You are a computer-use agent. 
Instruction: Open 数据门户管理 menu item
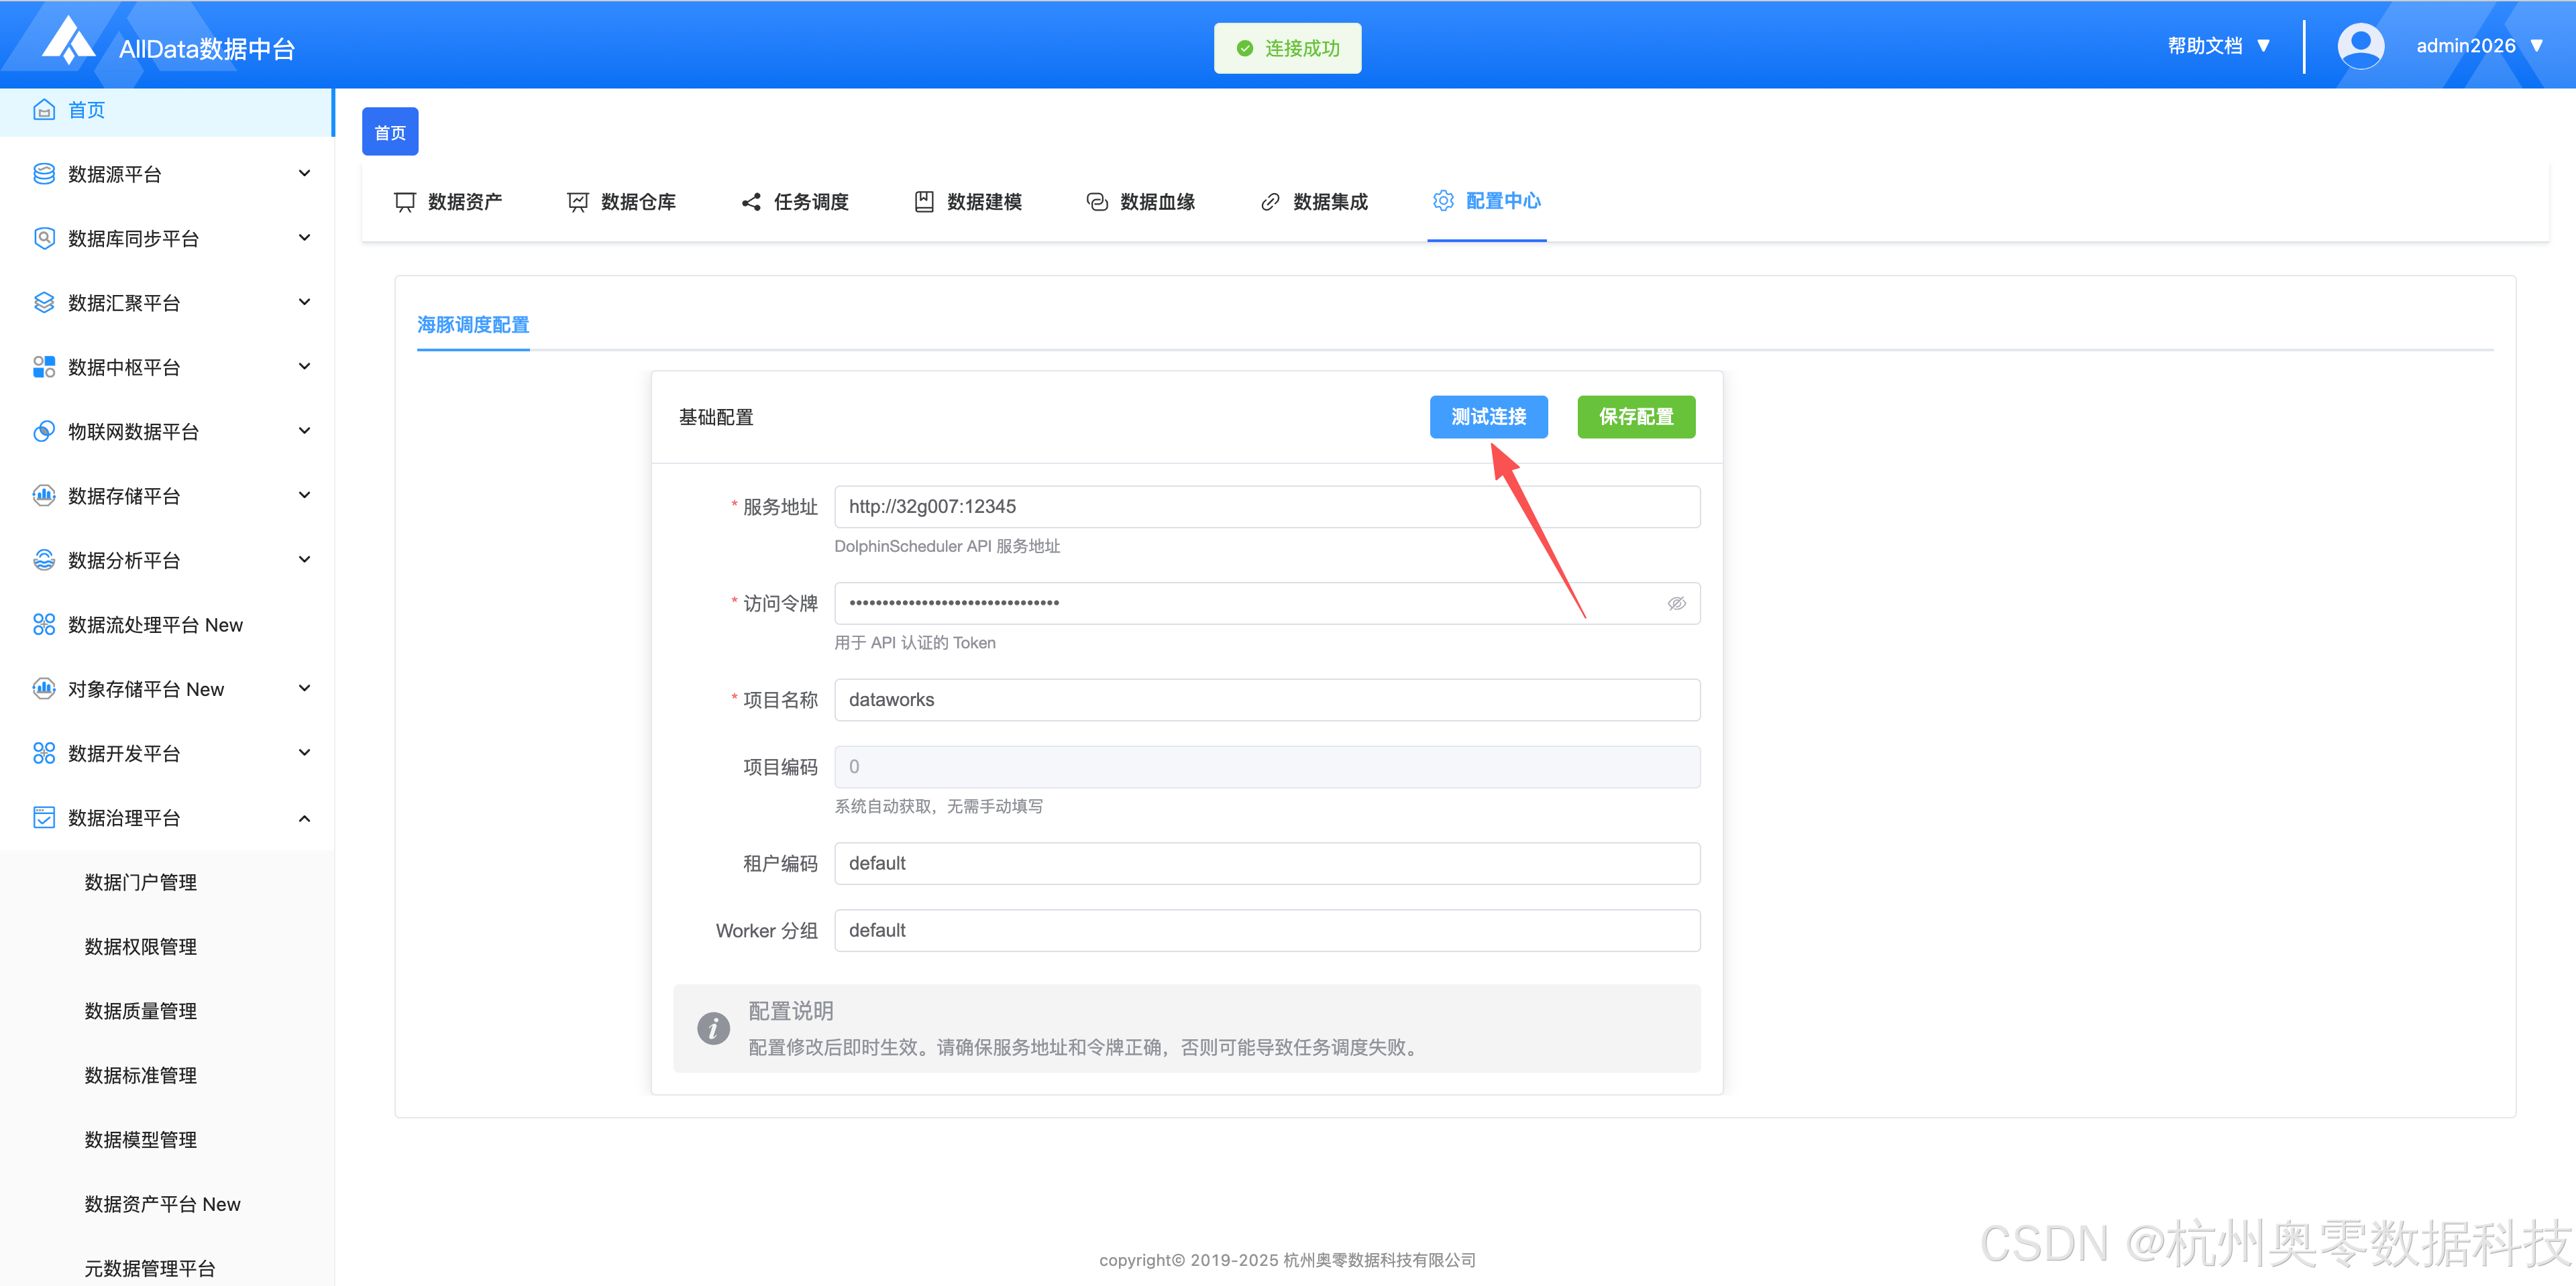click(x=141, y=882)
